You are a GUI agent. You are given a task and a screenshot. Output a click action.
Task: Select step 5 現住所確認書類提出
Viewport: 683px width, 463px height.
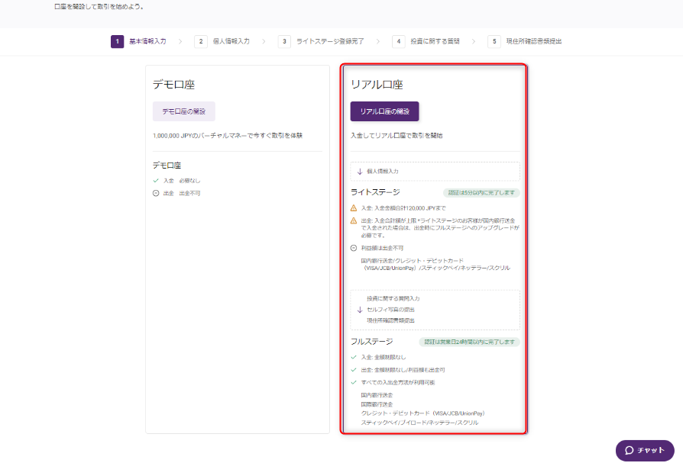point(526,41)
